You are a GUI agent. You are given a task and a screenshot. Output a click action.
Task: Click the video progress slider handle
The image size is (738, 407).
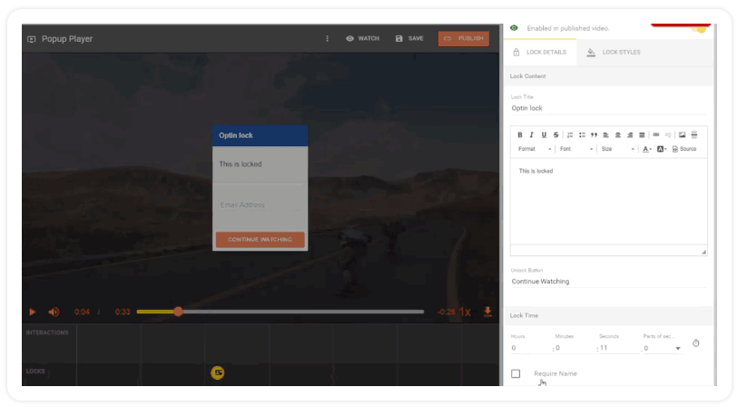(179, 312)
